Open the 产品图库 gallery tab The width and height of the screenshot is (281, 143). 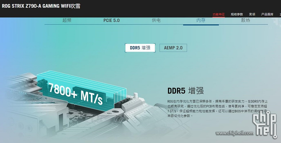[267, 14]
